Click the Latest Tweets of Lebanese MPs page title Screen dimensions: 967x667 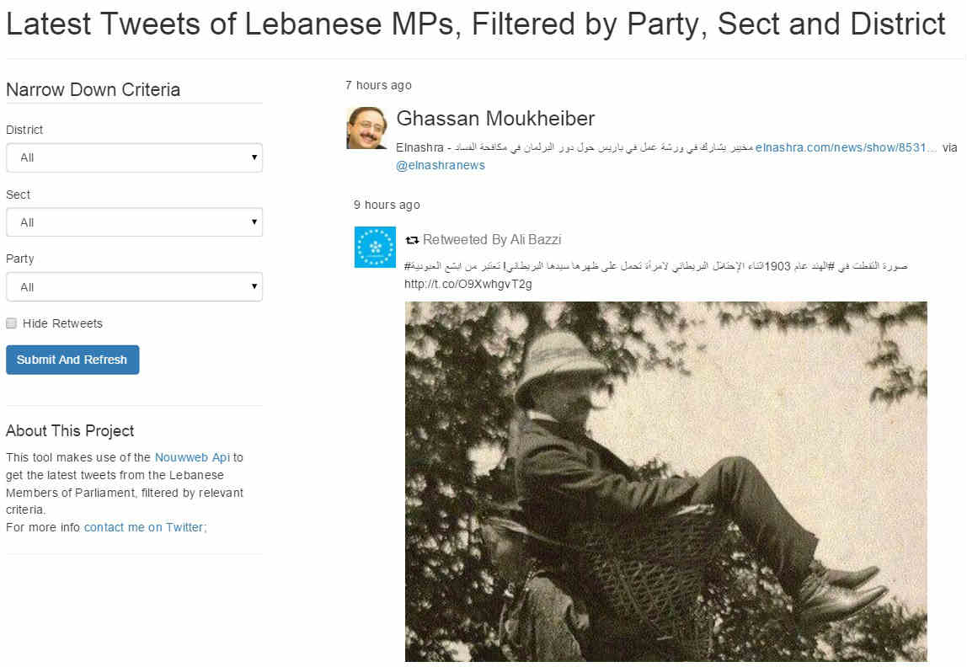point(475,24)
